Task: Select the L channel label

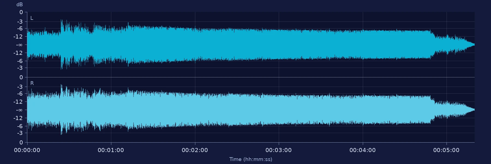Action: tap(32, 18)
